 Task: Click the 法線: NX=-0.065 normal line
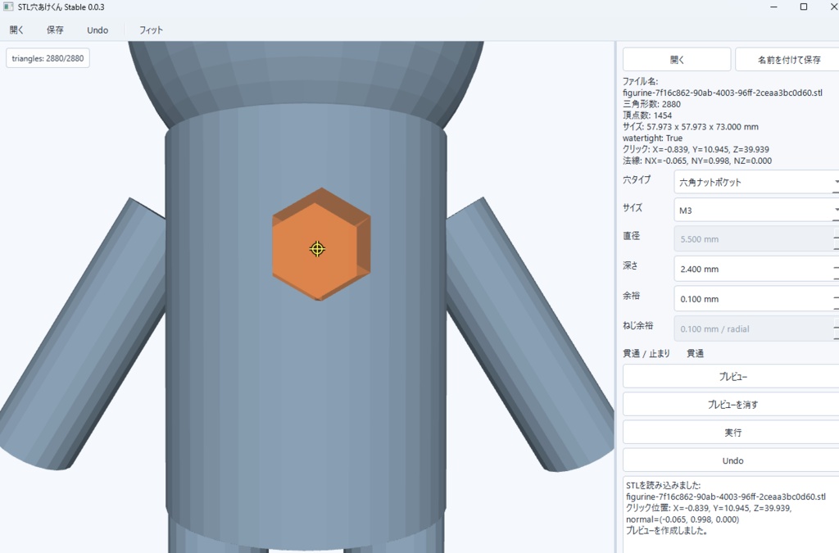point(697,161)
